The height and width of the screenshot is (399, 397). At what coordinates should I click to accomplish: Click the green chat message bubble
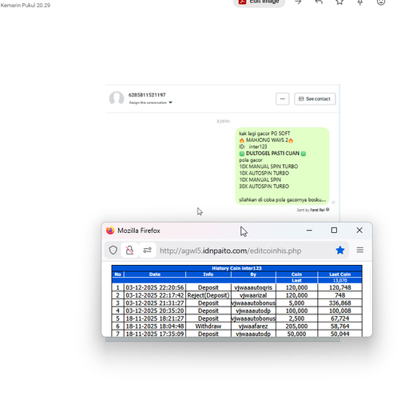282,166
